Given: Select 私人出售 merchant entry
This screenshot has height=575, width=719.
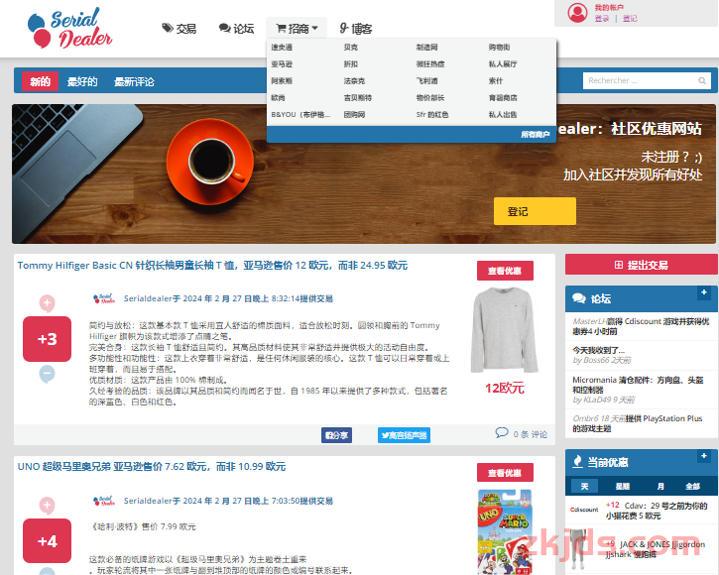Looking at the screenshot, I should 503,115.
